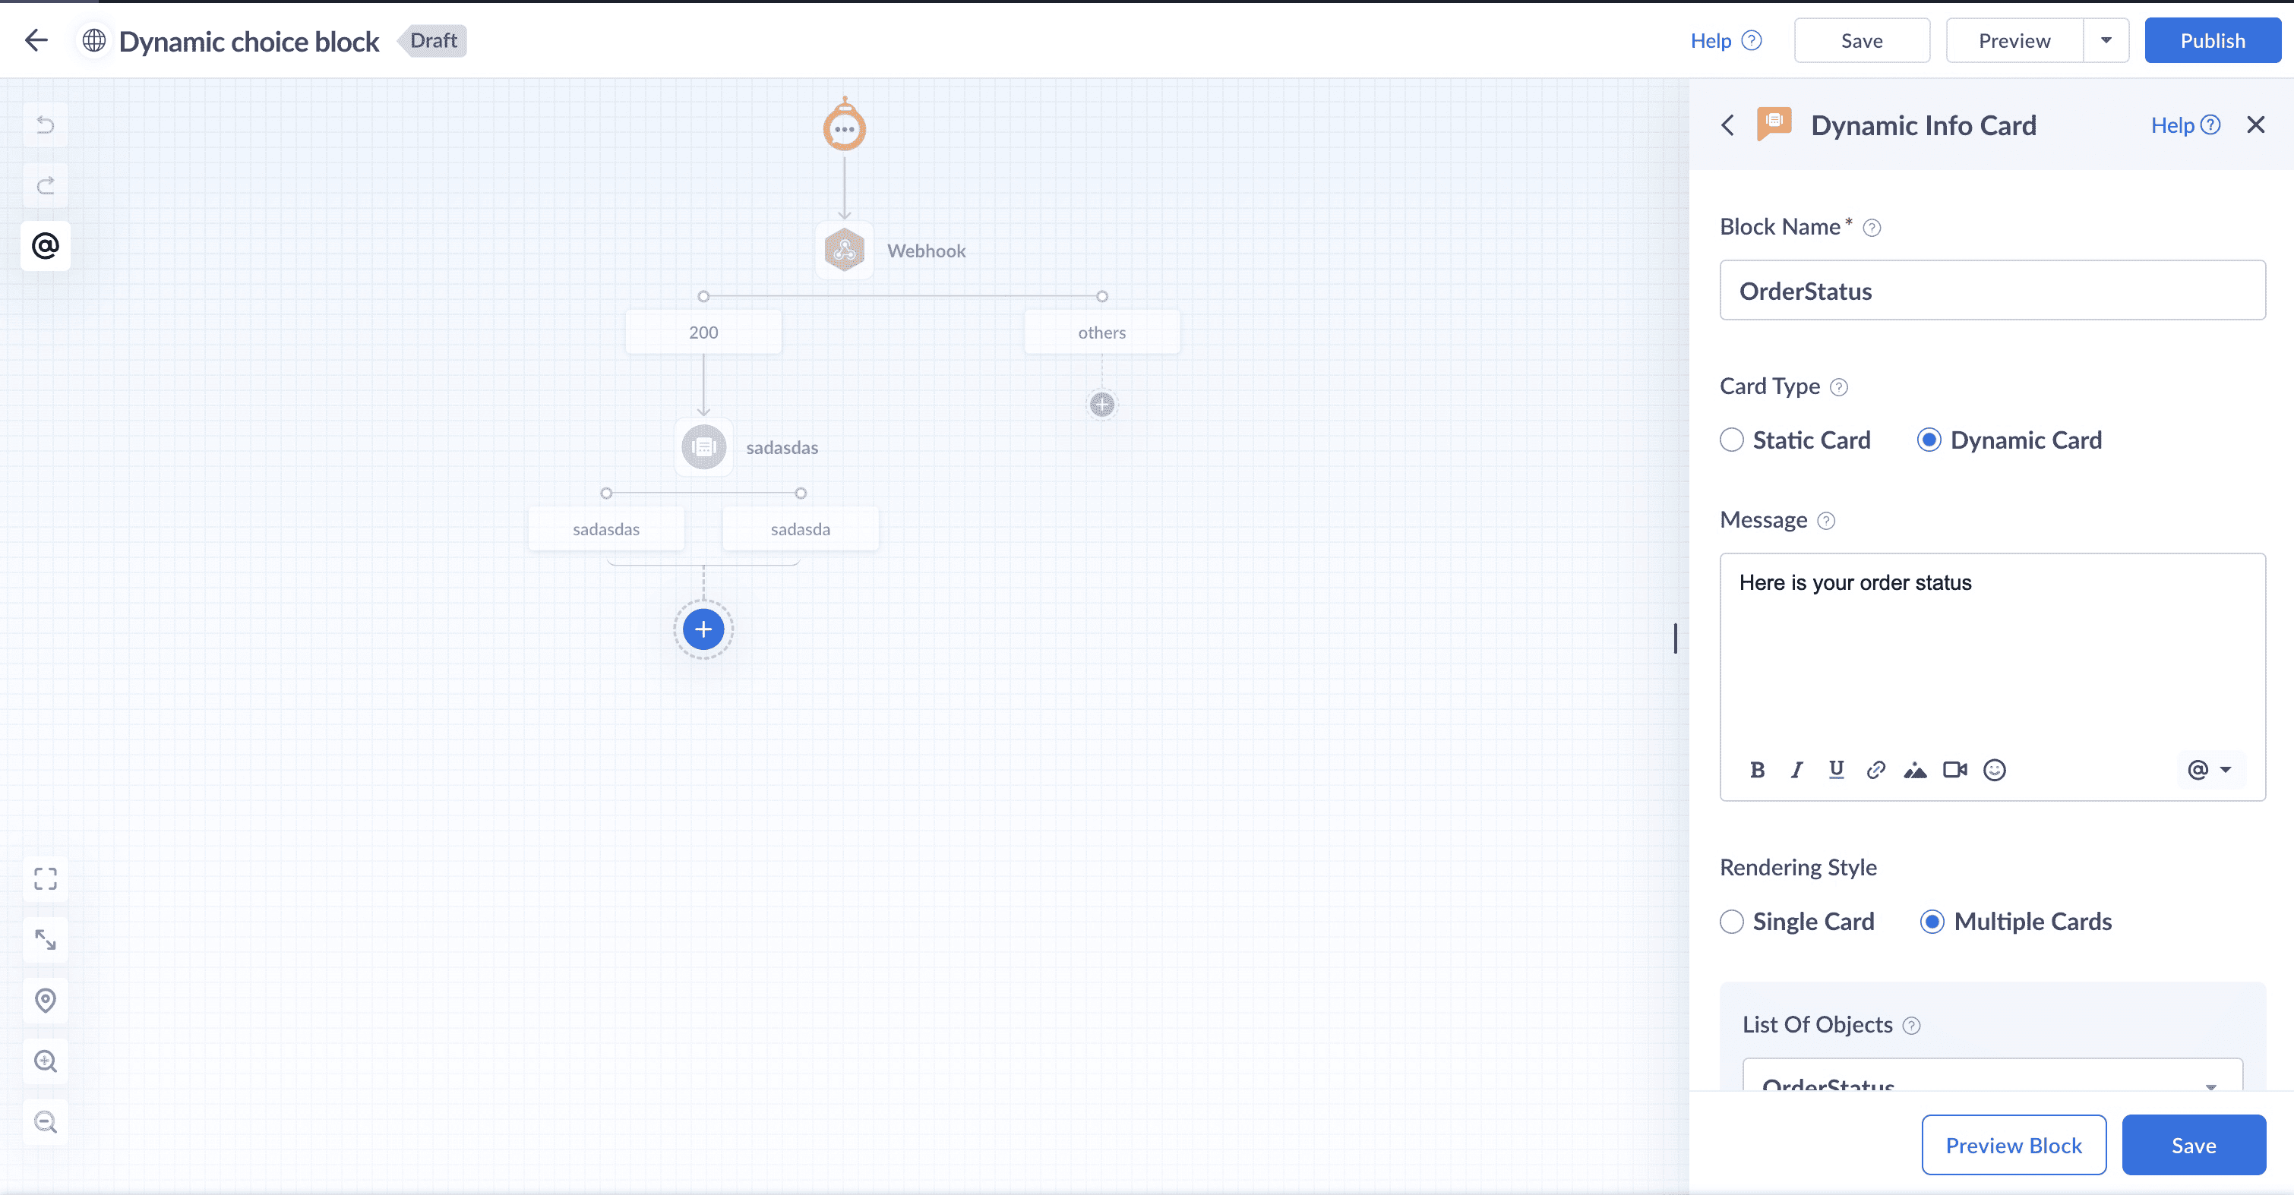Image resolution: width=2294 pixels, height=1195 pixels.
Task: Open the emoji picker
Action: (x=1995, y=770)
